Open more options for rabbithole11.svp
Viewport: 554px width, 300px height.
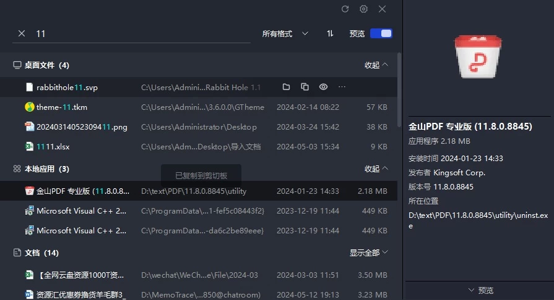coord(342,87)
